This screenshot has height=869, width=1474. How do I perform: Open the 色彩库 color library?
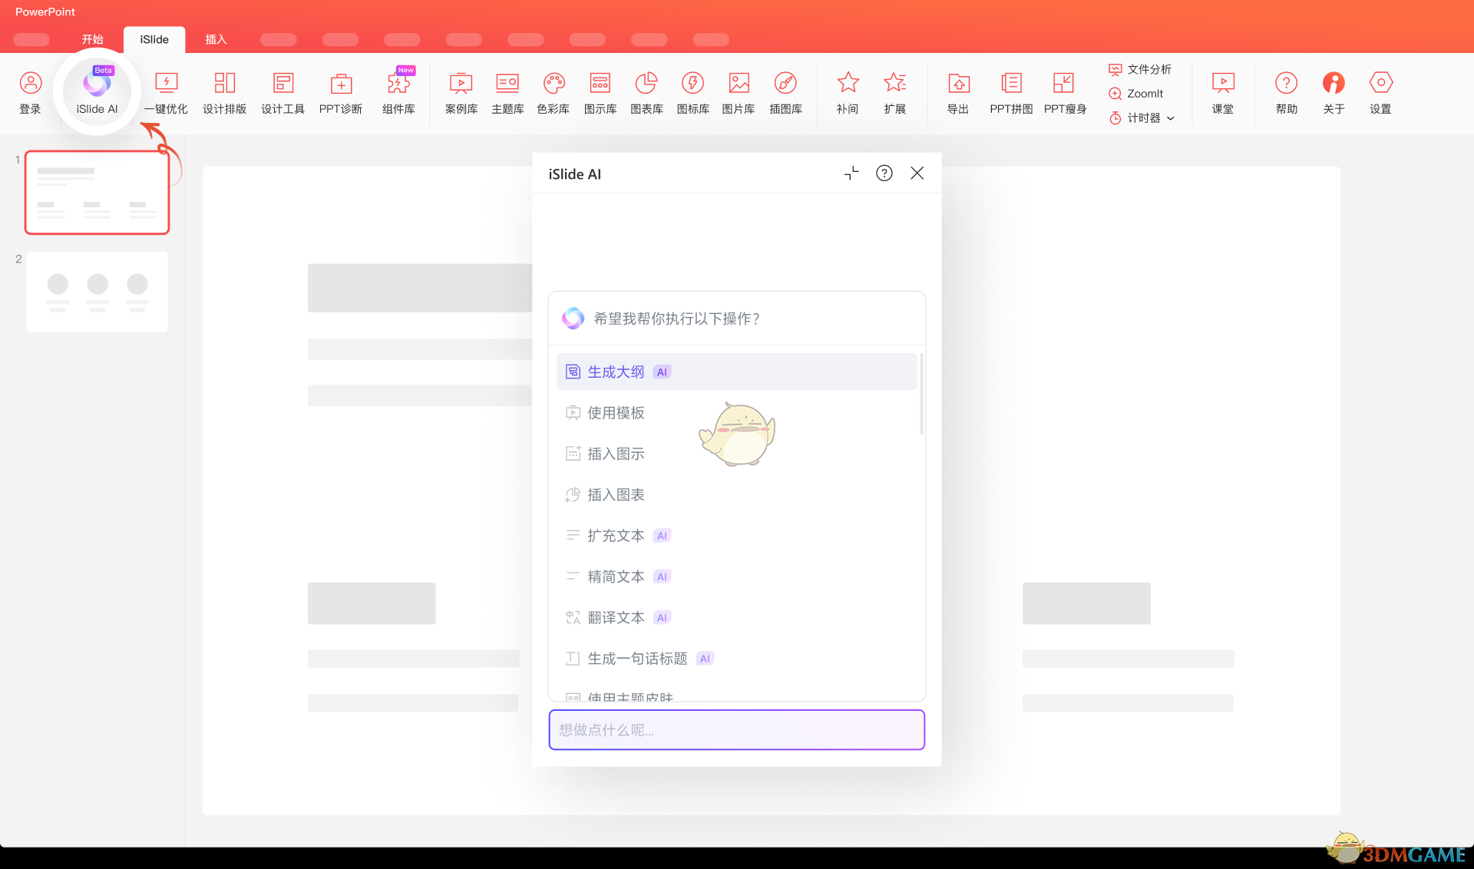(x=554, y=91)
